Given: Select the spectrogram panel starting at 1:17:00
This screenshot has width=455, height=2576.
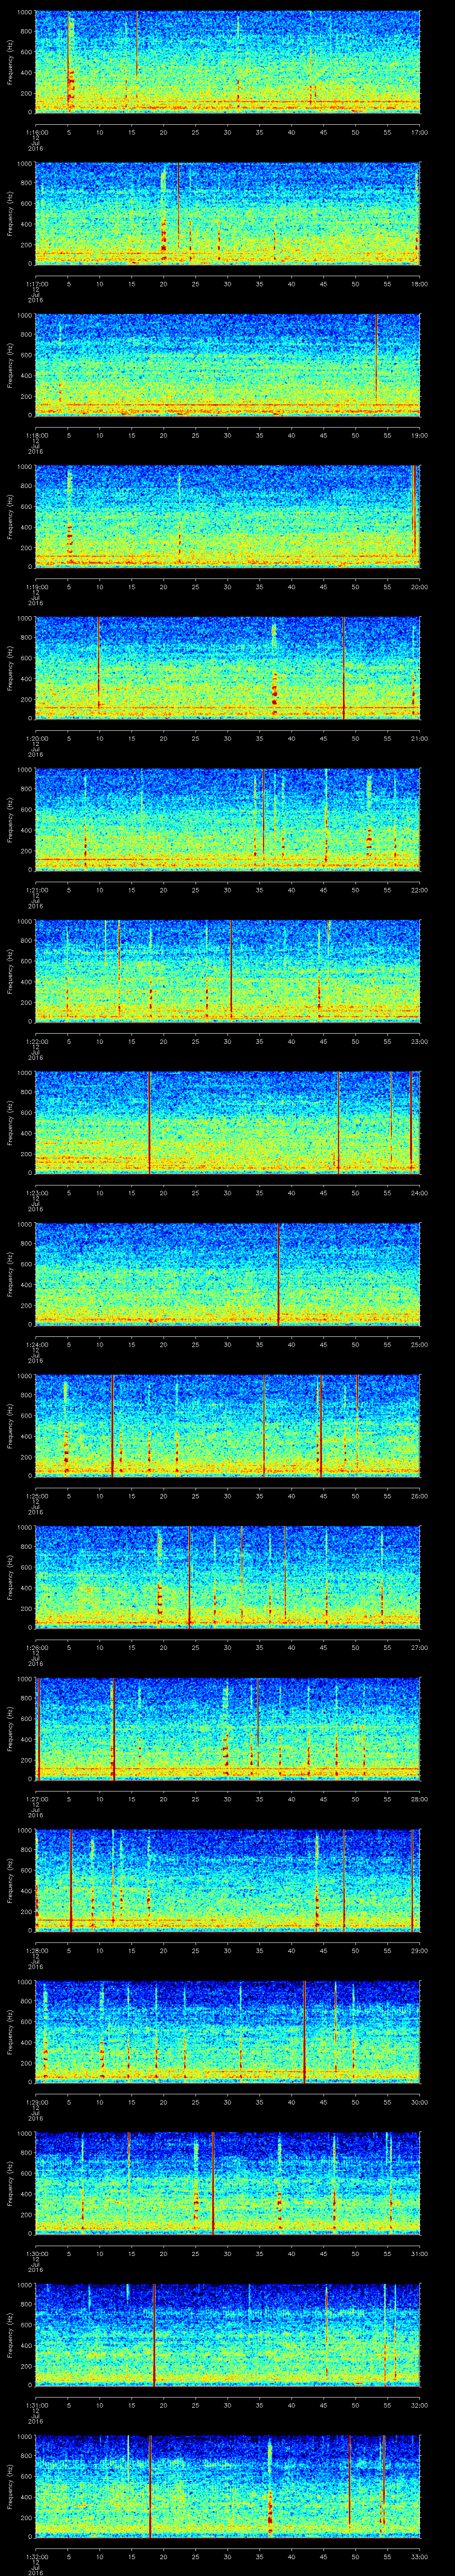Looking at the screenshot, I should click(227, 213).
